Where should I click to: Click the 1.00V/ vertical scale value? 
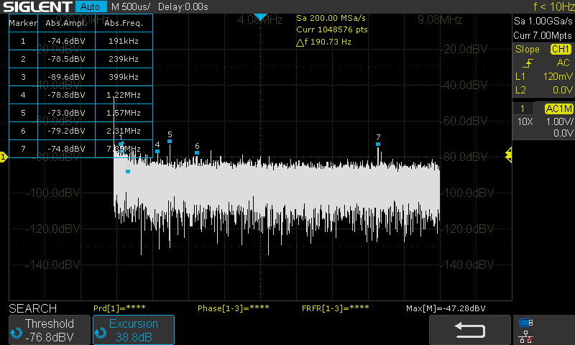(x=559, y=121)
